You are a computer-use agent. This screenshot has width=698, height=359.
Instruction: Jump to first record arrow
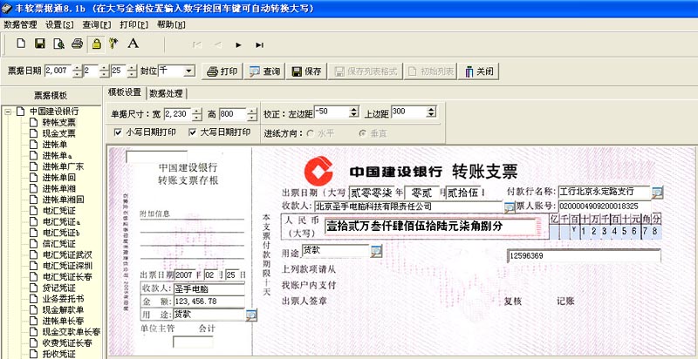pos(197,45)
